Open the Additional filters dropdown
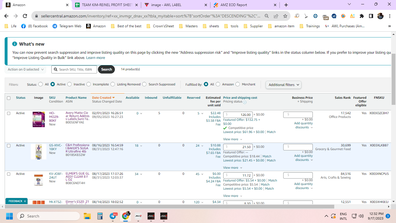Image resolution: width=396 pixels, height=223 pixels. coord(283,85)
